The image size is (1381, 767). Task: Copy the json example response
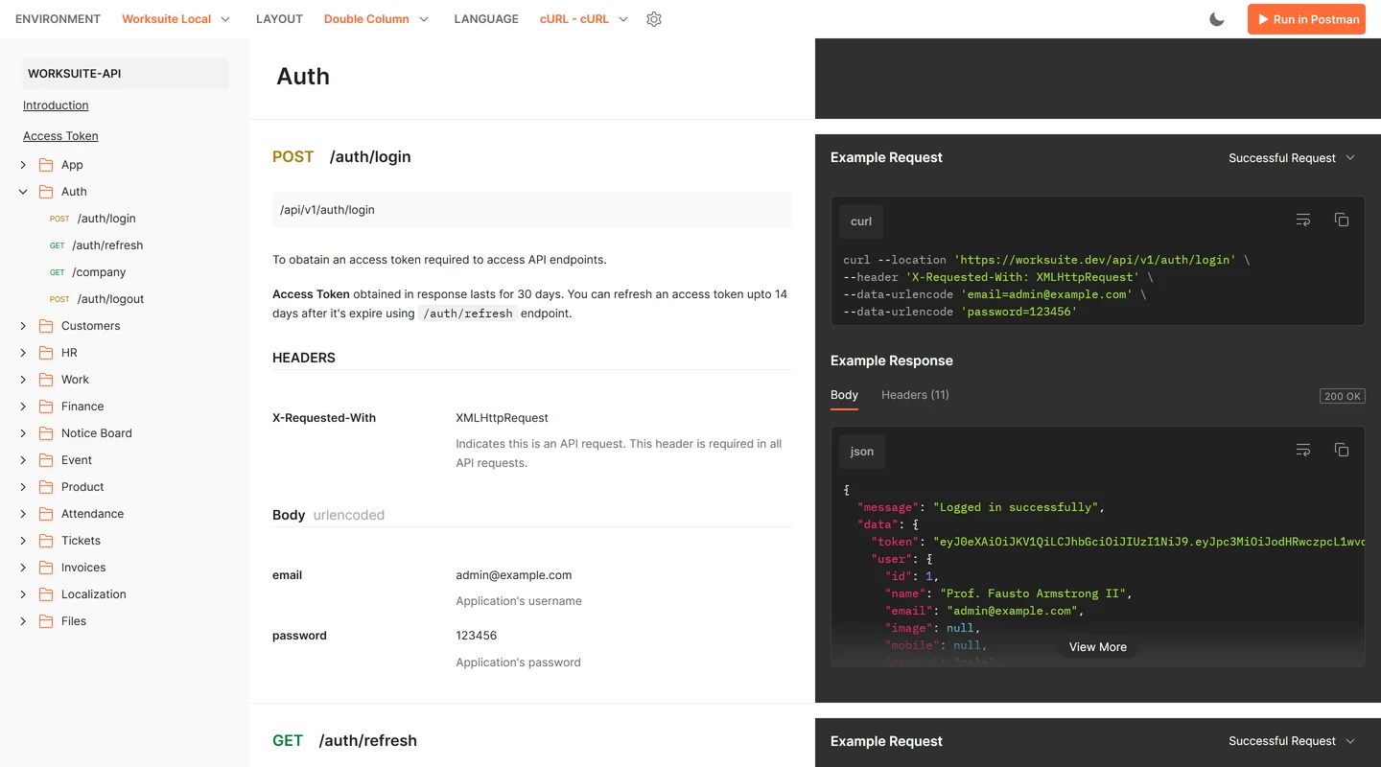(1342, 450)
